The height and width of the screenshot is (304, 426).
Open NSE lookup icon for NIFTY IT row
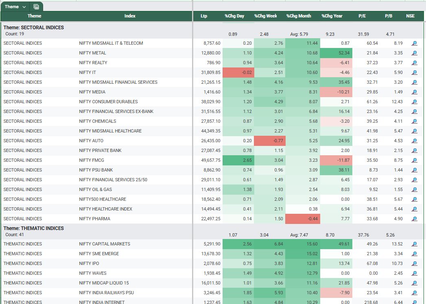click(x=414, y=72)
